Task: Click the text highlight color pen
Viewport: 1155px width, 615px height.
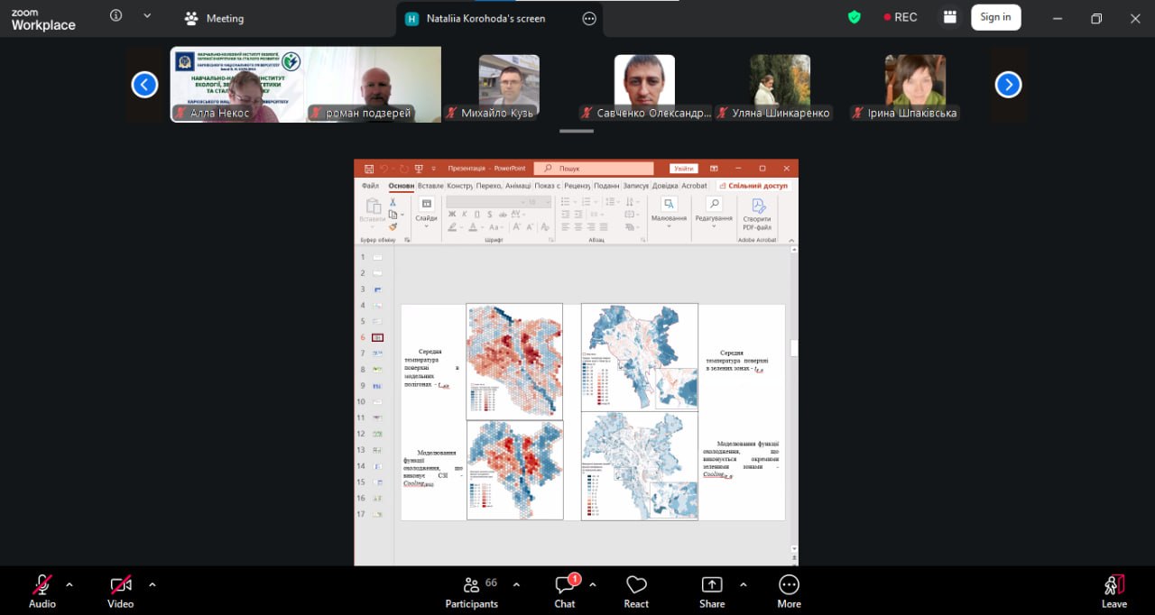Action: point(453,227)
